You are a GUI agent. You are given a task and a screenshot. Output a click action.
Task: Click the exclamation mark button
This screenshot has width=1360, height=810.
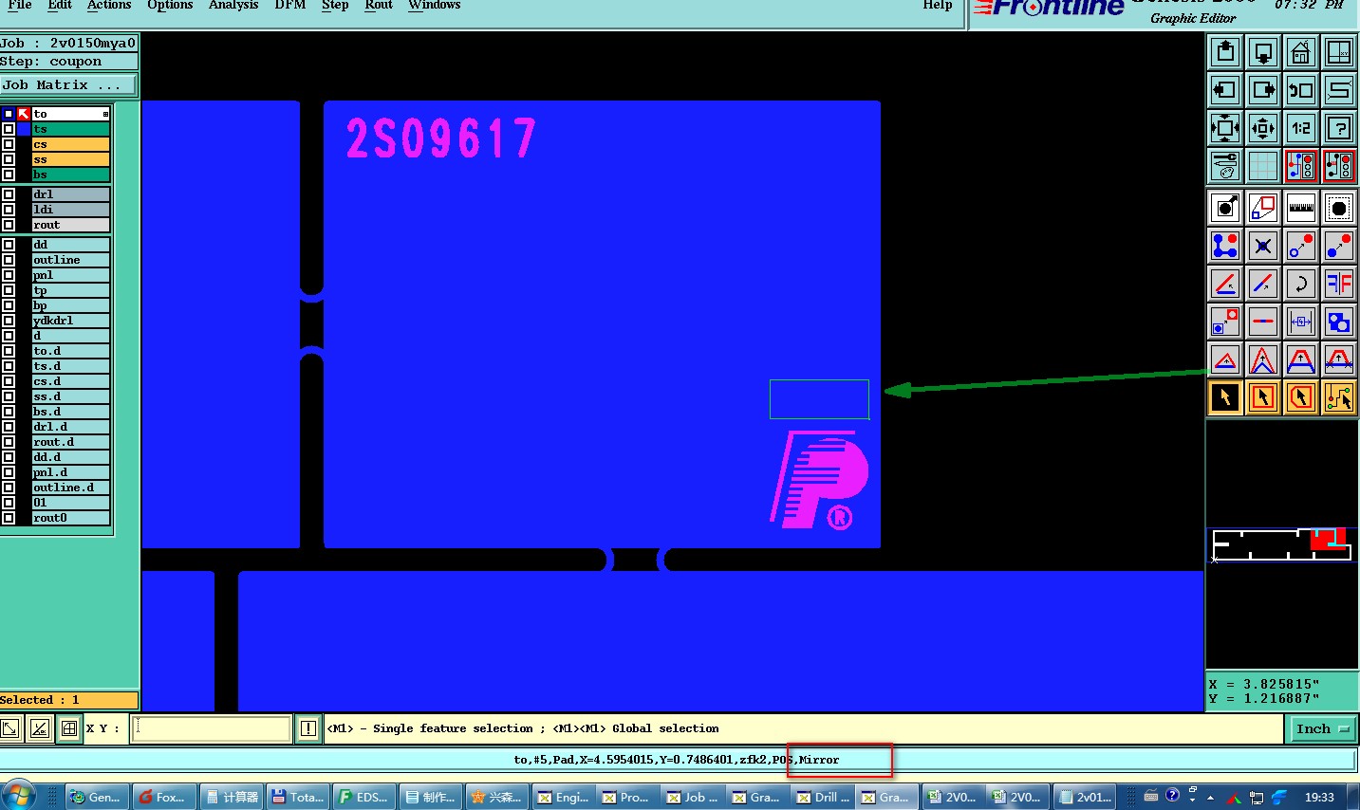(x=308, y=728)
